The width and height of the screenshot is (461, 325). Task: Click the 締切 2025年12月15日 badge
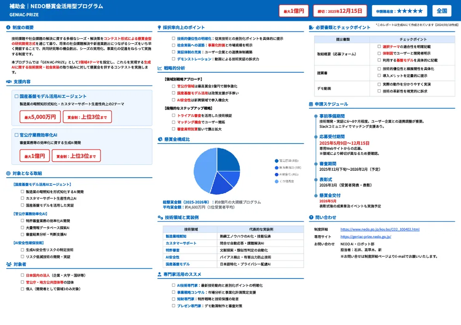pyautogui.click(x=340, y=11)
